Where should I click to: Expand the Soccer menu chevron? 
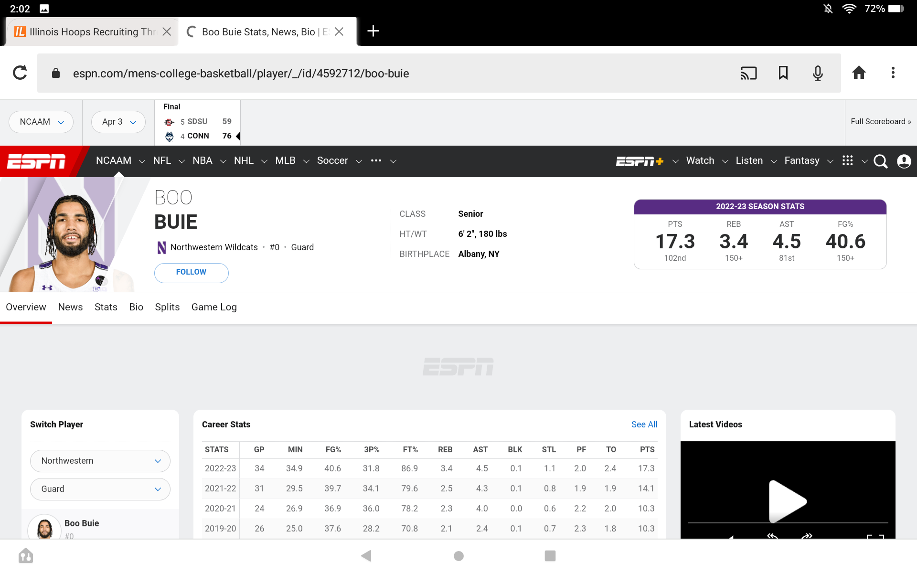[359, 161]
